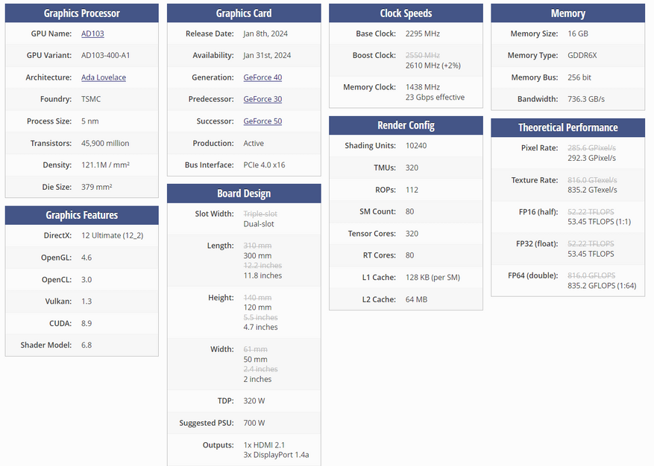This screenshot has height=466, width=654.
Task: Select the 835.2 GTexel/s texture rate value
Action: pos(592,190)
